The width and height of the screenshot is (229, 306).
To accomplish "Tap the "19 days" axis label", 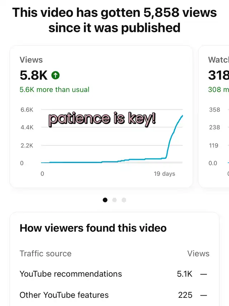I will tap(165, 174).
